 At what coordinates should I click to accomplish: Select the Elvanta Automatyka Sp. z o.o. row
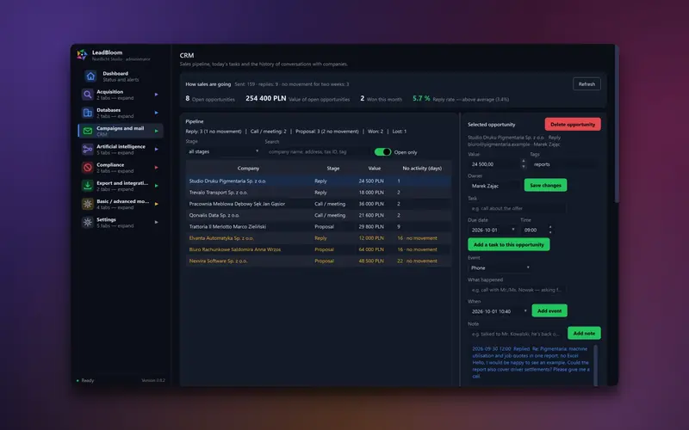click(x=319, y=238)
